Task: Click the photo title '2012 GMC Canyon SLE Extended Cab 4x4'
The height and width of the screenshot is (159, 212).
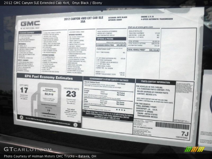Action: [37, 3]
